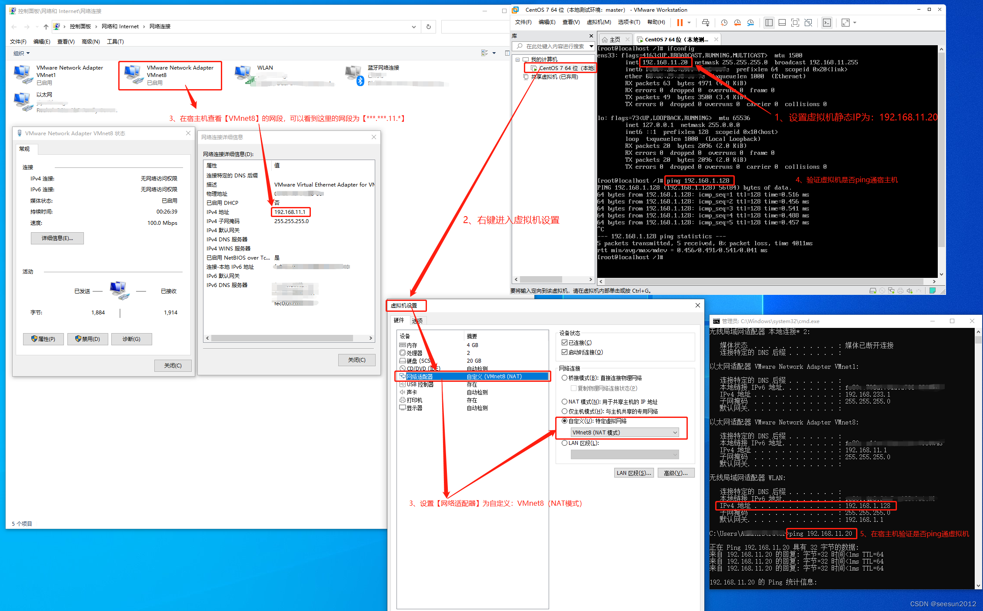Select 仅主机模式(H) radio button
983x611 pixels.
pos(564,411)
